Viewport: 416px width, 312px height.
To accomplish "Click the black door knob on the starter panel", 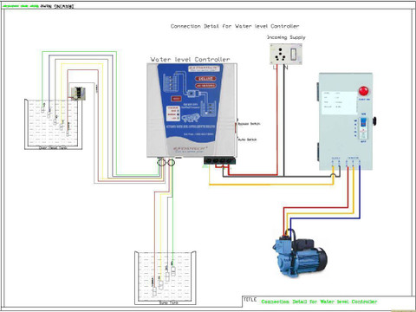I will 374,121.
